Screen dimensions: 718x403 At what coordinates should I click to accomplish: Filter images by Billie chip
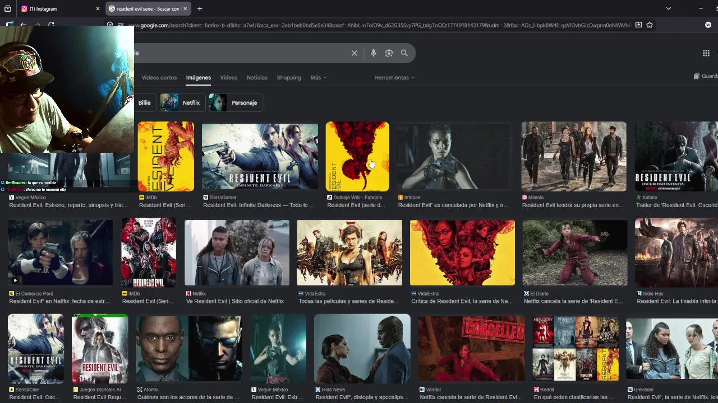[145, 102]
